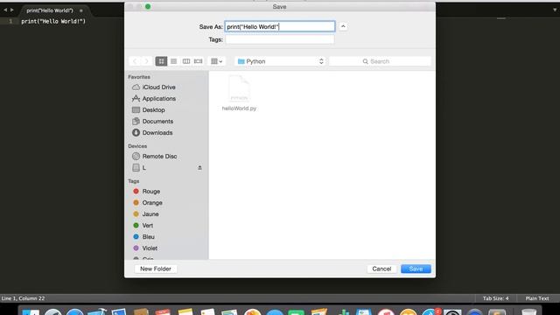This screenshot has width=560, height=315.
Task: Open the item arrangement dropdown
Action: (216, 61)
